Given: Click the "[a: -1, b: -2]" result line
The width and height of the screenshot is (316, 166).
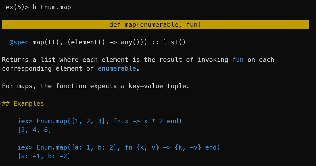Looking at the screenshot, I should 44,156.
